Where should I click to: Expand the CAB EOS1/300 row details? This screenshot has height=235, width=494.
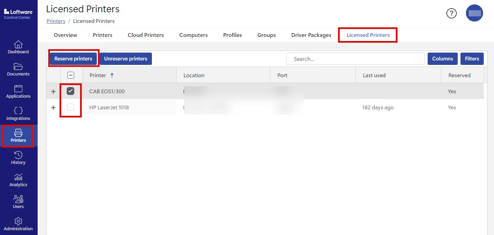click(x=53, y=92)
